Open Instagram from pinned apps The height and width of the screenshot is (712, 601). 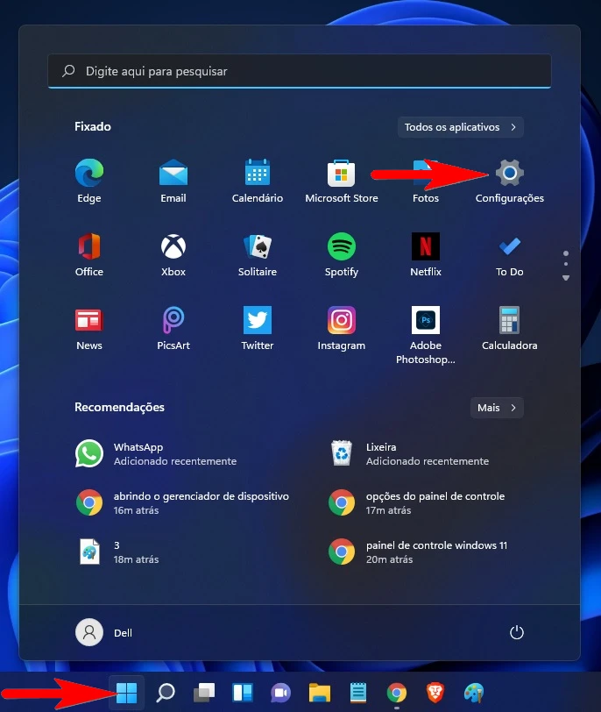coord(341,328)
